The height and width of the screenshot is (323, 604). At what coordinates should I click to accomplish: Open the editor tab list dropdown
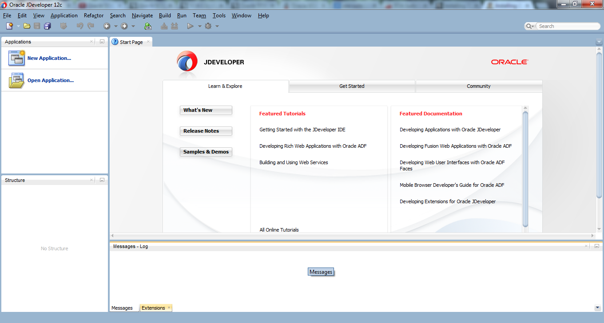pos(599,42)
